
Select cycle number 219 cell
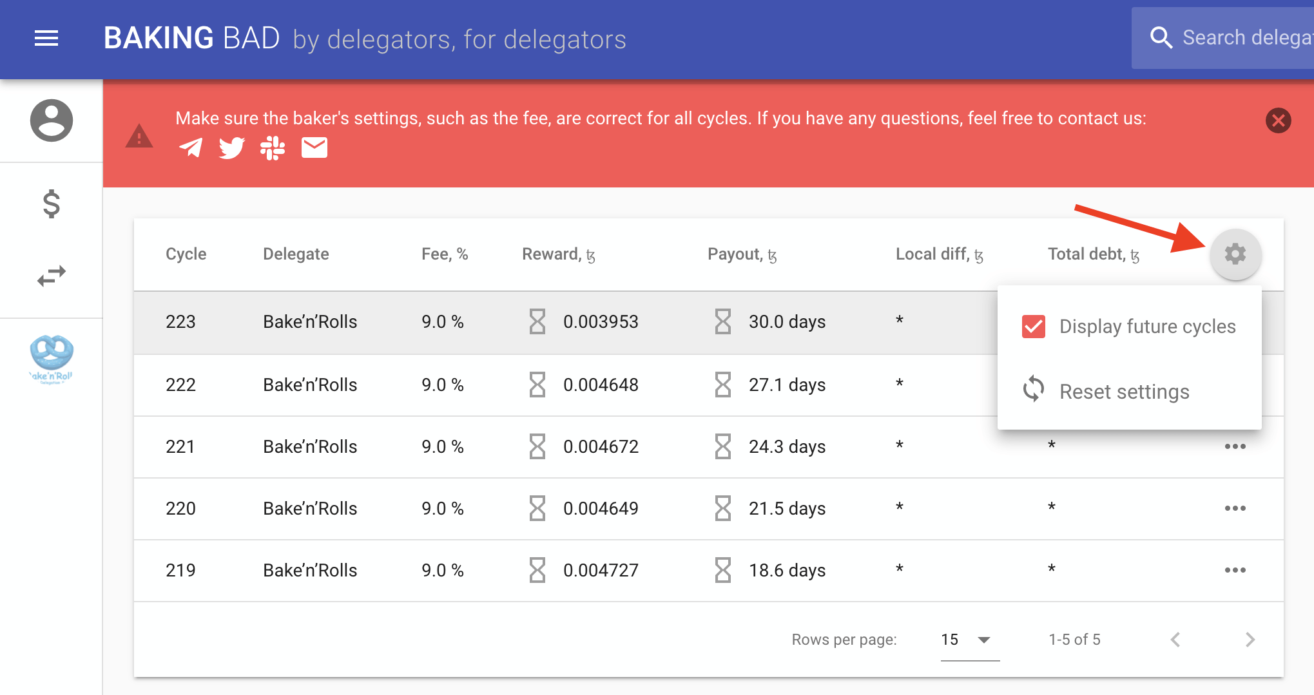click(x=180, y=570)
